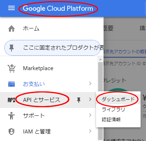Viewport: 146px width, 141px height.
Task: Click the pin icon in pinned products box
Action: [x=12, y=48]
